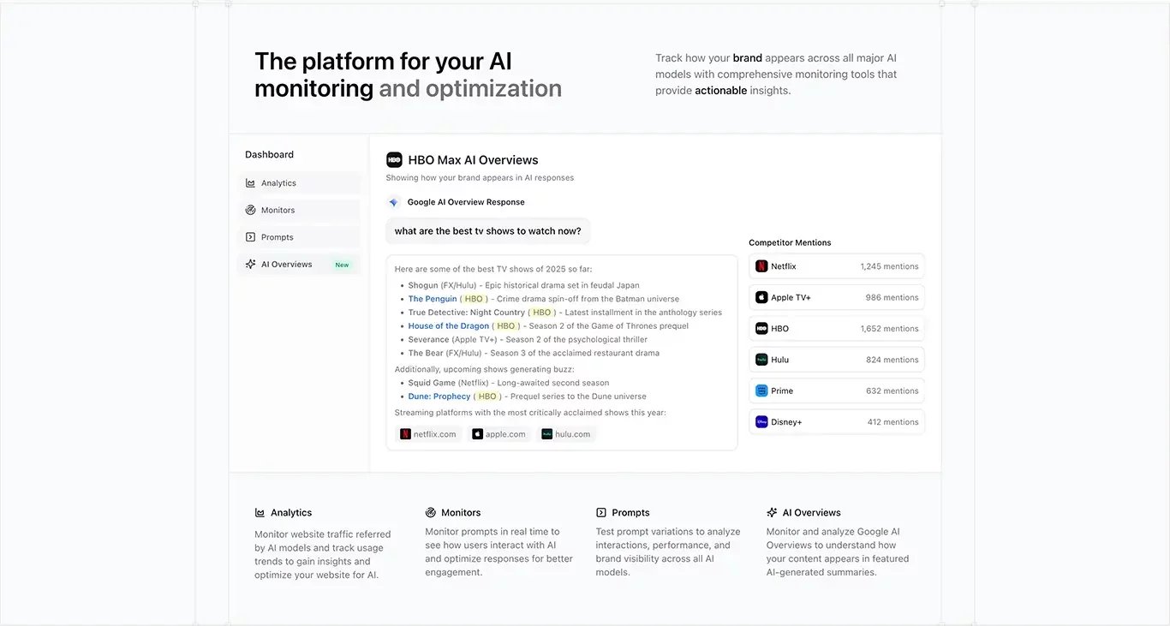Click the Monitors icon in the bottom feature row
This screenshot has width=1170, height=626.
click(x=431, y=513)
